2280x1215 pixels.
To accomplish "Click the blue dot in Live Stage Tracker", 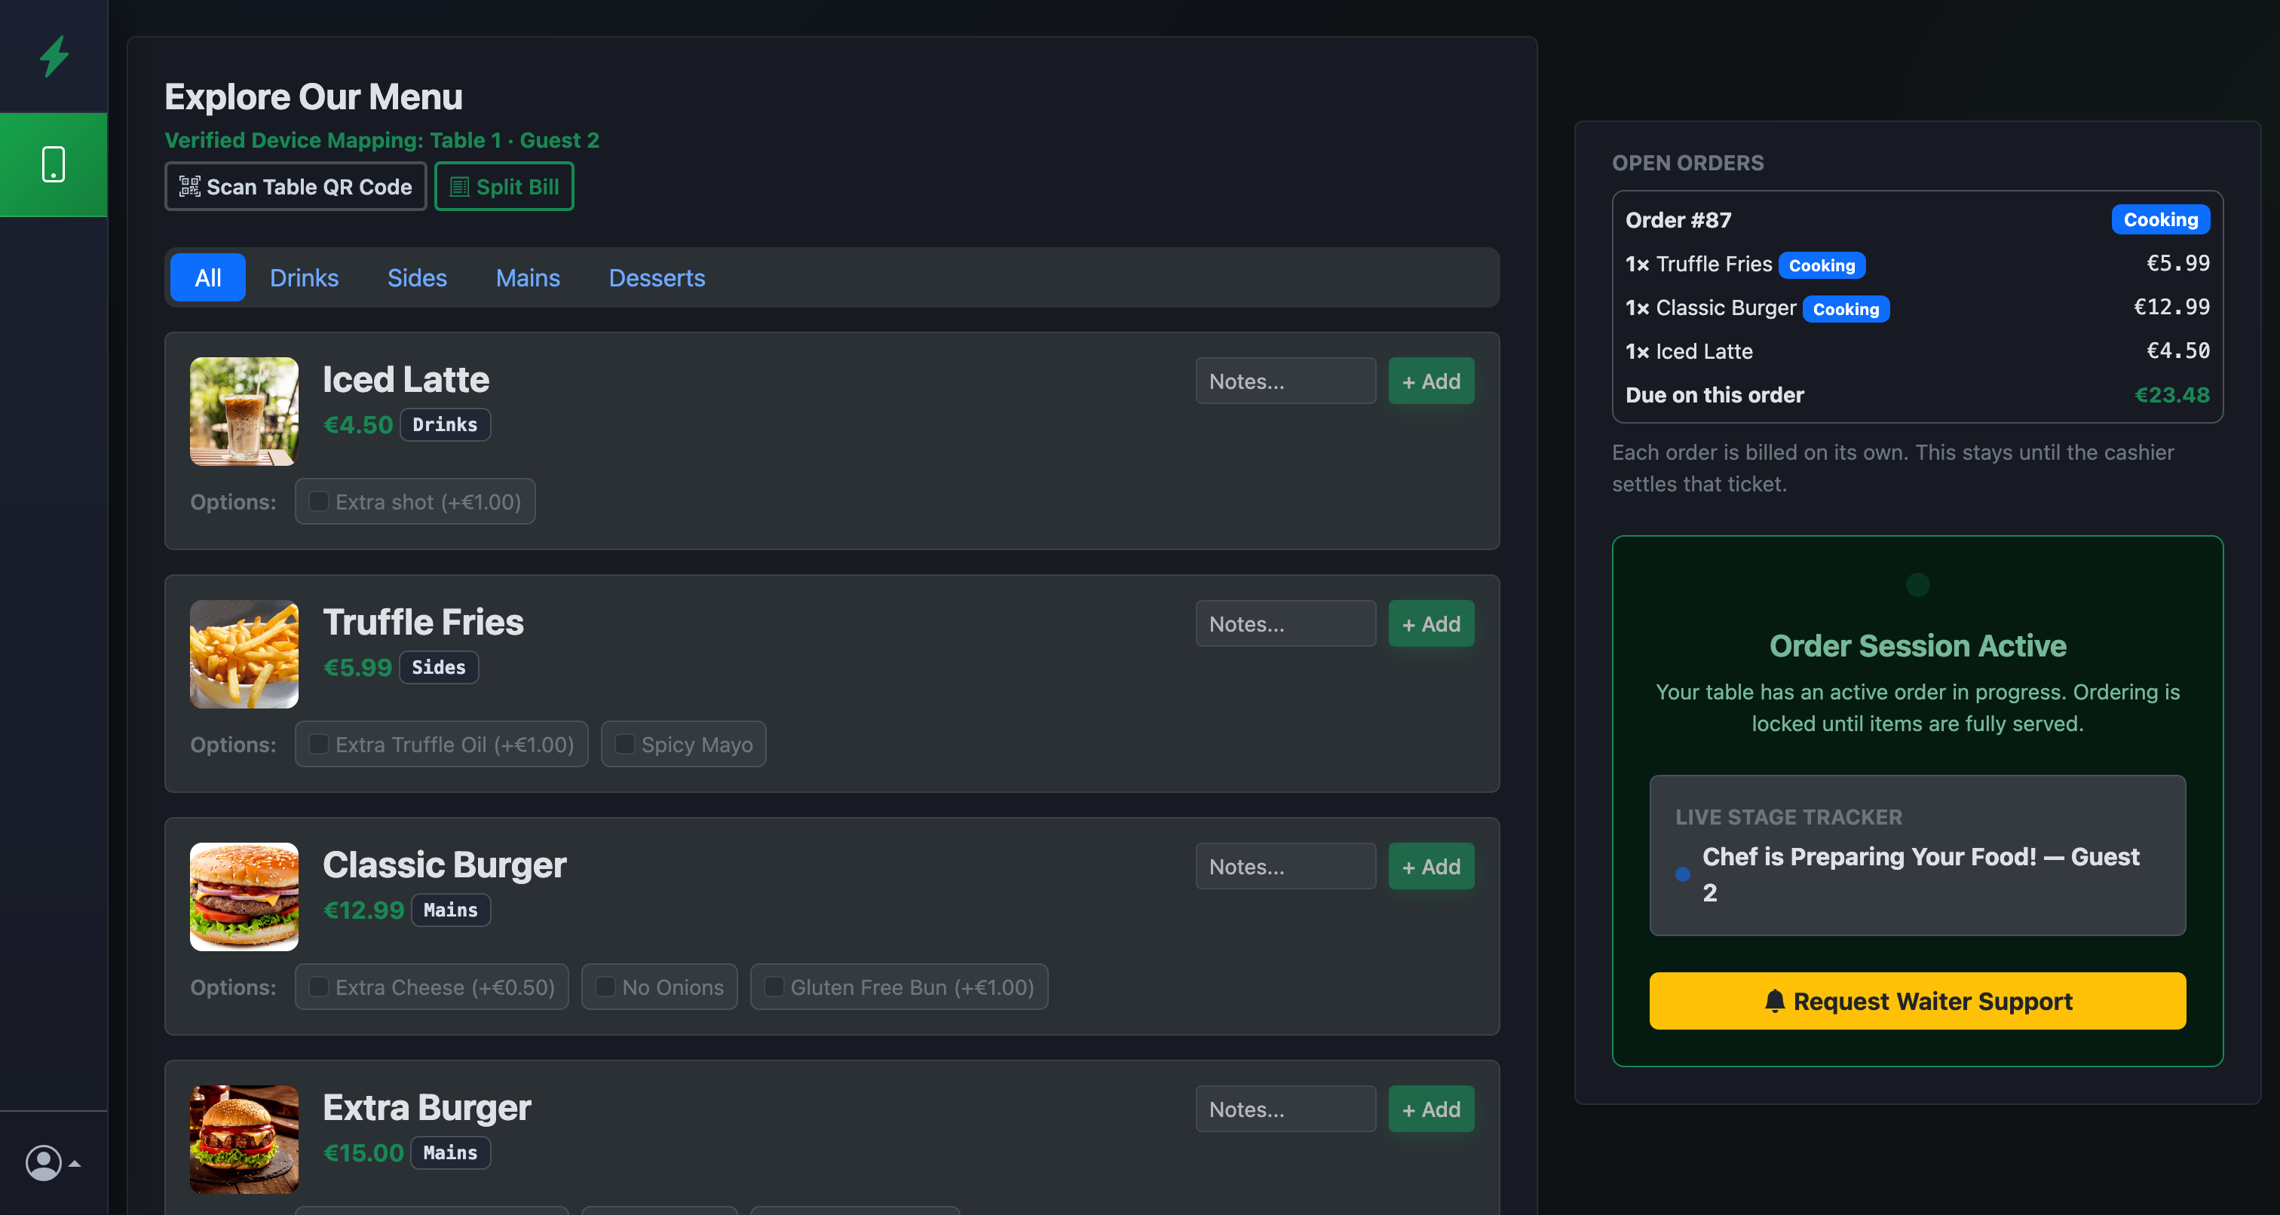I will tap(1683, 874).
